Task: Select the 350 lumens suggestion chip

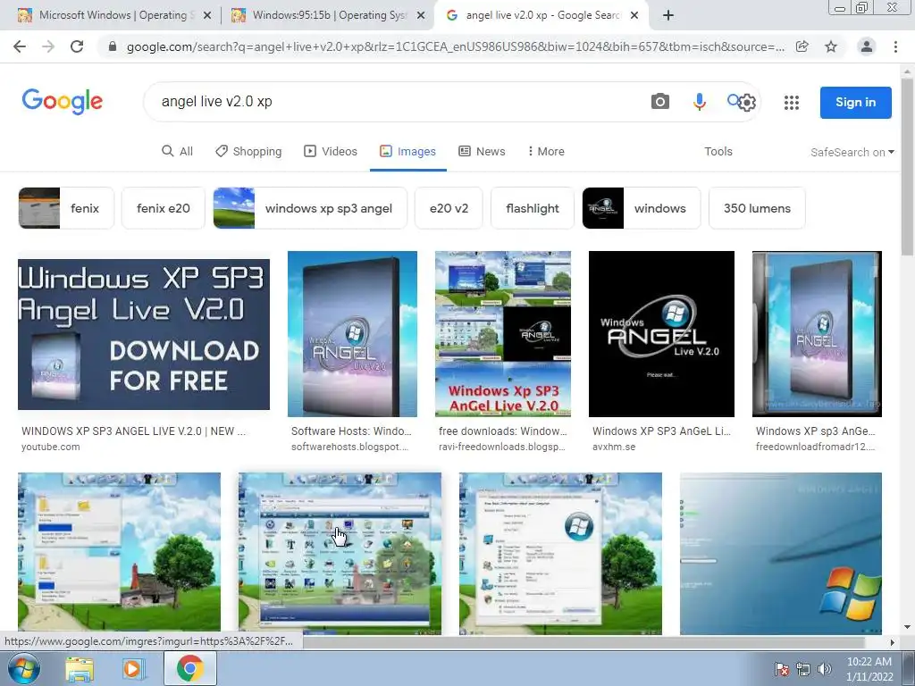Action: 757,208
